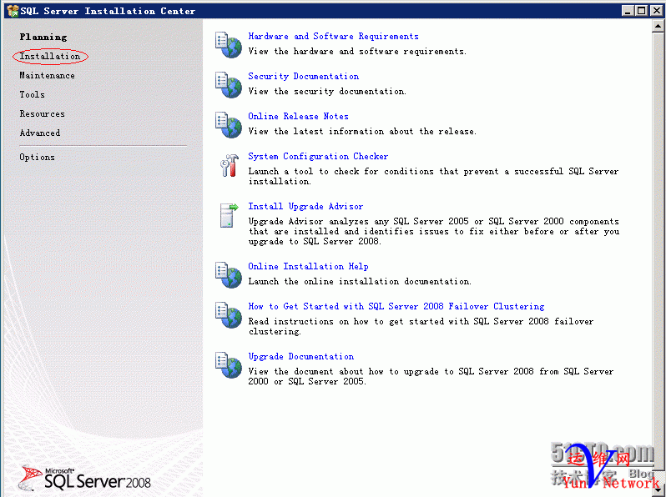Select the Advanced category

[40, 133]
